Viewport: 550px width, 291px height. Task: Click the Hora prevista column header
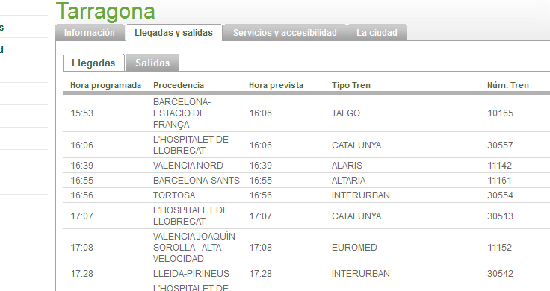pyautogui.click(x=276, y=85)
